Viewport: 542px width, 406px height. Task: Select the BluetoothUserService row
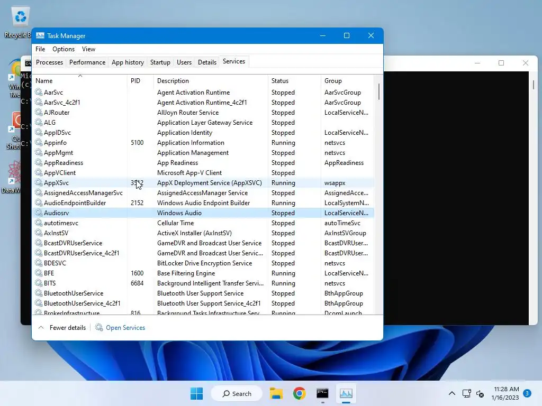(x=203, y=293)
